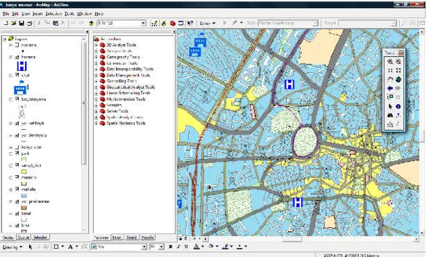This screenshot has width=427, height=257.
Task: Select the Linear Referencing Tools entry
Action: (x=128, y=93)
